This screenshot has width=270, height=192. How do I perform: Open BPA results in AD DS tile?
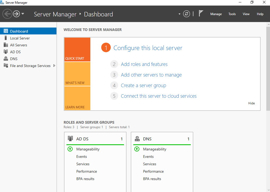(x=85, y=179)
